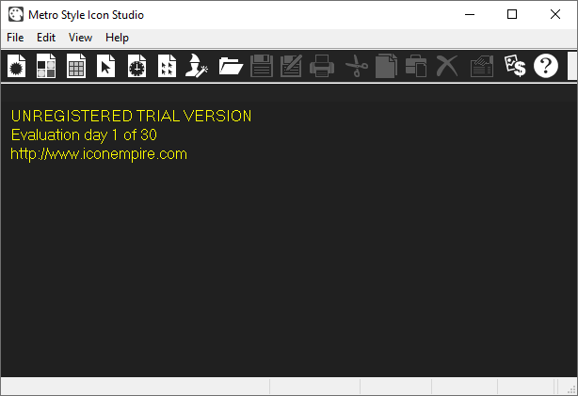
Task: Click the palette app icon in title bar
Action: (16, 15)
